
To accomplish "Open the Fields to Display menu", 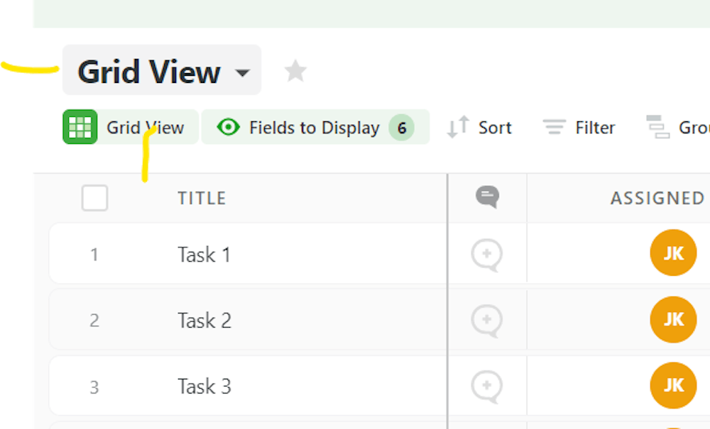I will click(316, 127).
